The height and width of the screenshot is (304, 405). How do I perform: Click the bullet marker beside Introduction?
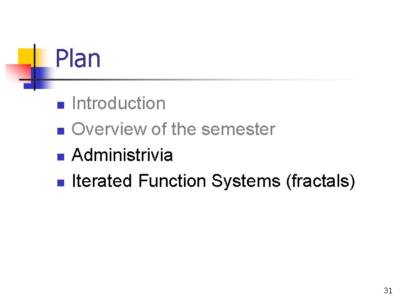point(61,105)
